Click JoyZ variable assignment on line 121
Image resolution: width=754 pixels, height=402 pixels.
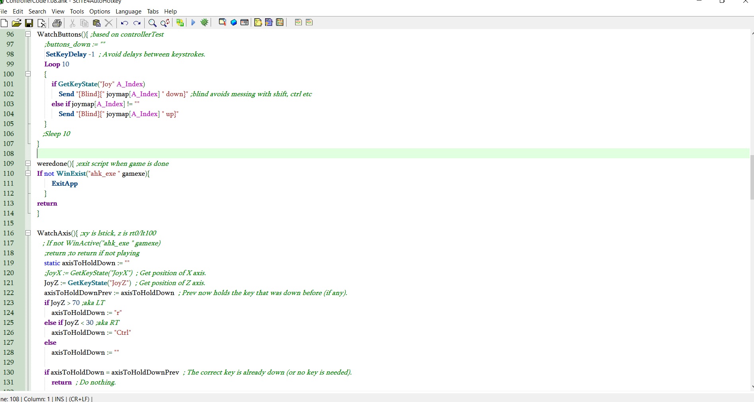point(88,283)
